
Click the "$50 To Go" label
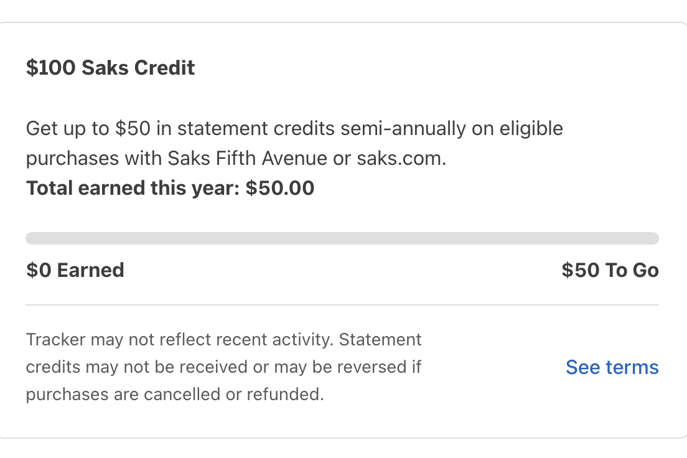610,269
